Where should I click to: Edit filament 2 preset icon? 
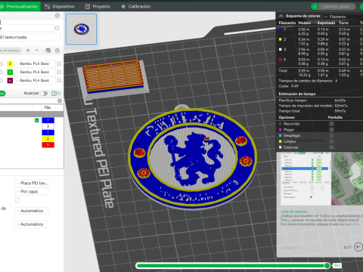(x=59, y=63)
